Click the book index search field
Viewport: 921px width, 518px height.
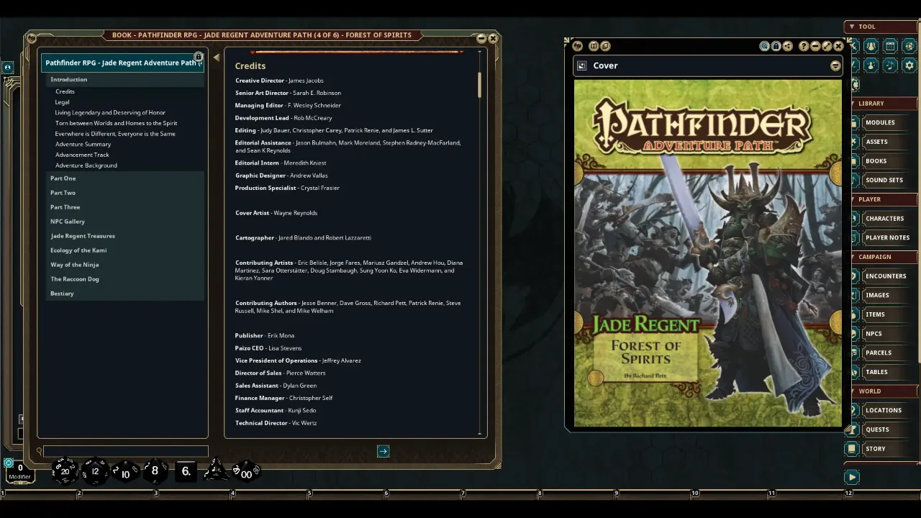[x=125, y=451]
